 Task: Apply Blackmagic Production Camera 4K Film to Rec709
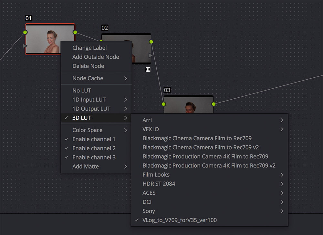(x=210, y=156)
